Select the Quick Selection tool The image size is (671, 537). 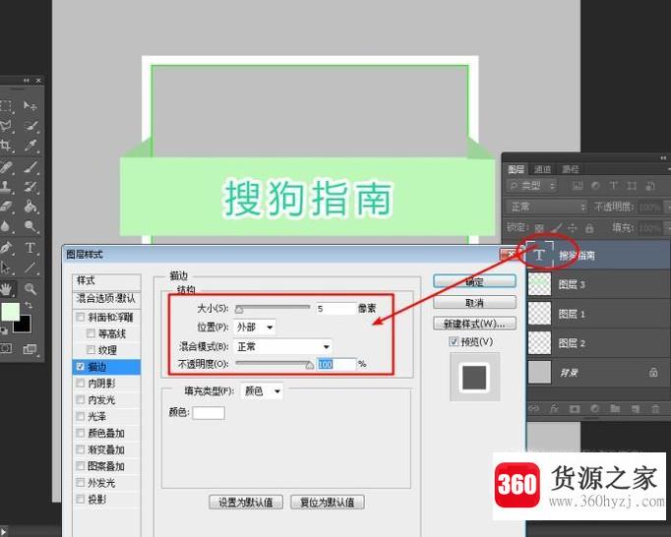point(30,126)
